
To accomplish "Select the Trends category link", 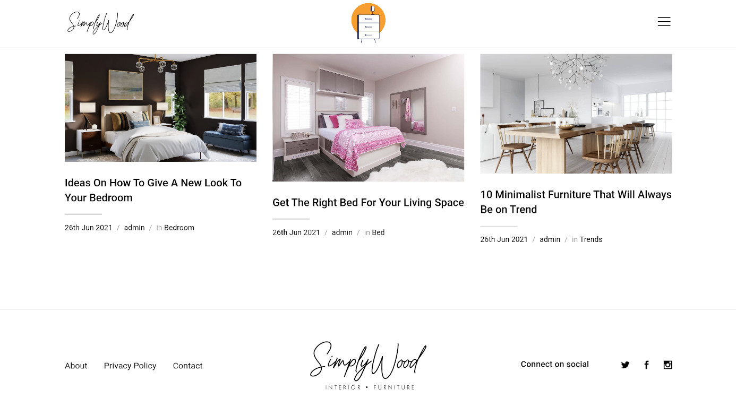I will 591,239.
